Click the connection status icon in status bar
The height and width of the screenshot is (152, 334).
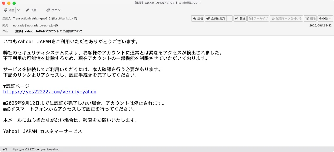4,149
